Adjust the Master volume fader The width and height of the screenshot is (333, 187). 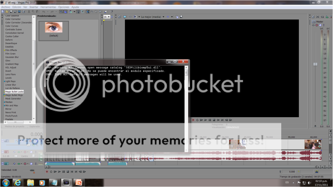coord(315,64)
